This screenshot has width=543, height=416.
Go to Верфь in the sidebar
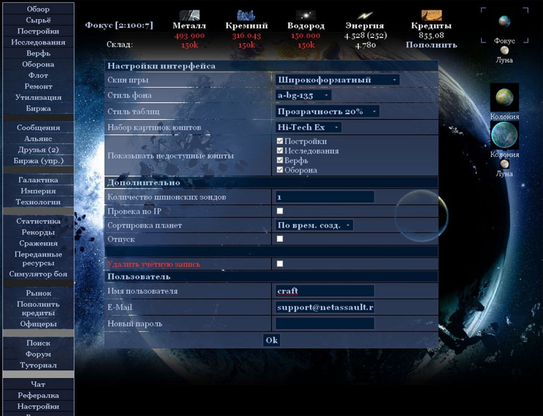click(38, 53)
